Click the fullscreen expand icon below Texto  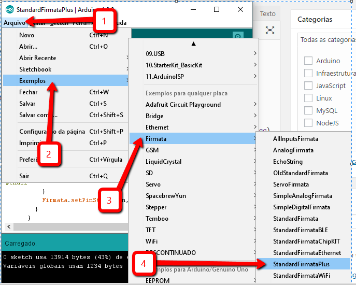[x=270, y=30]
